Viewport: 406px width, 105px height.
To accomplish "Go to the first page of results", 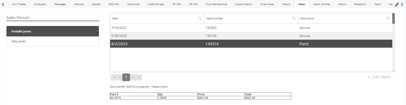I will pyautogui.click(x=114, y=77).
